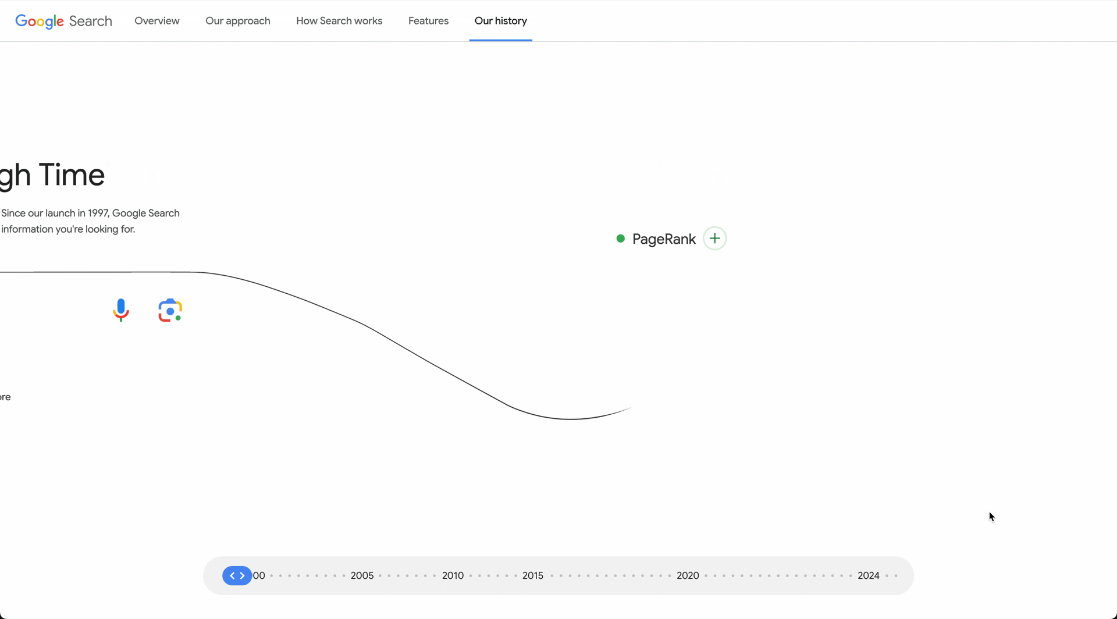
Task: Jump to 2015 on the timeline
Action: pyautogui.click(x=533, y=575)
